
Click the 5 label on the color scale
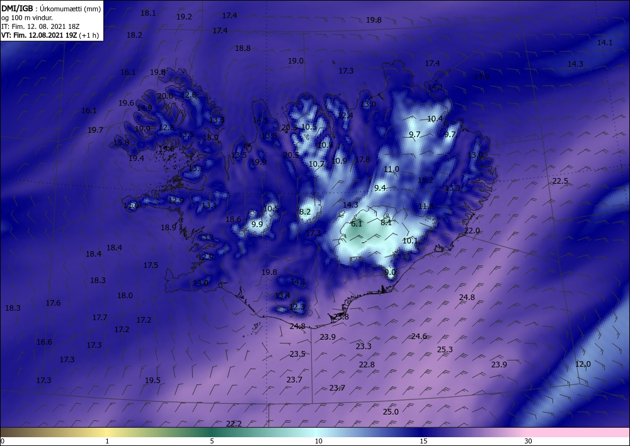[212, 441]
